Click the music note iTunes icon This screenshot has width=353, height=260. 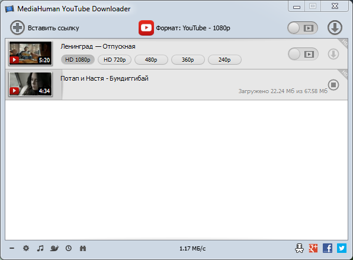tap(40, 248)
